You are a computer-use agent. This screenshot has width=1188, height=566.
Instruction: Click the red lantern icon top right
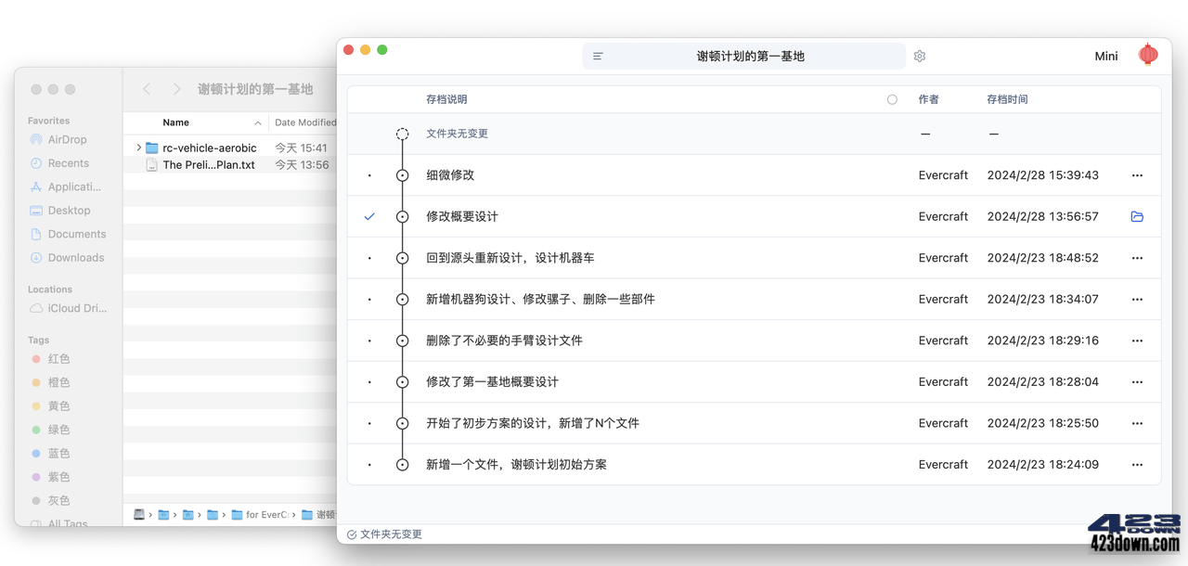click(1148, 54)
